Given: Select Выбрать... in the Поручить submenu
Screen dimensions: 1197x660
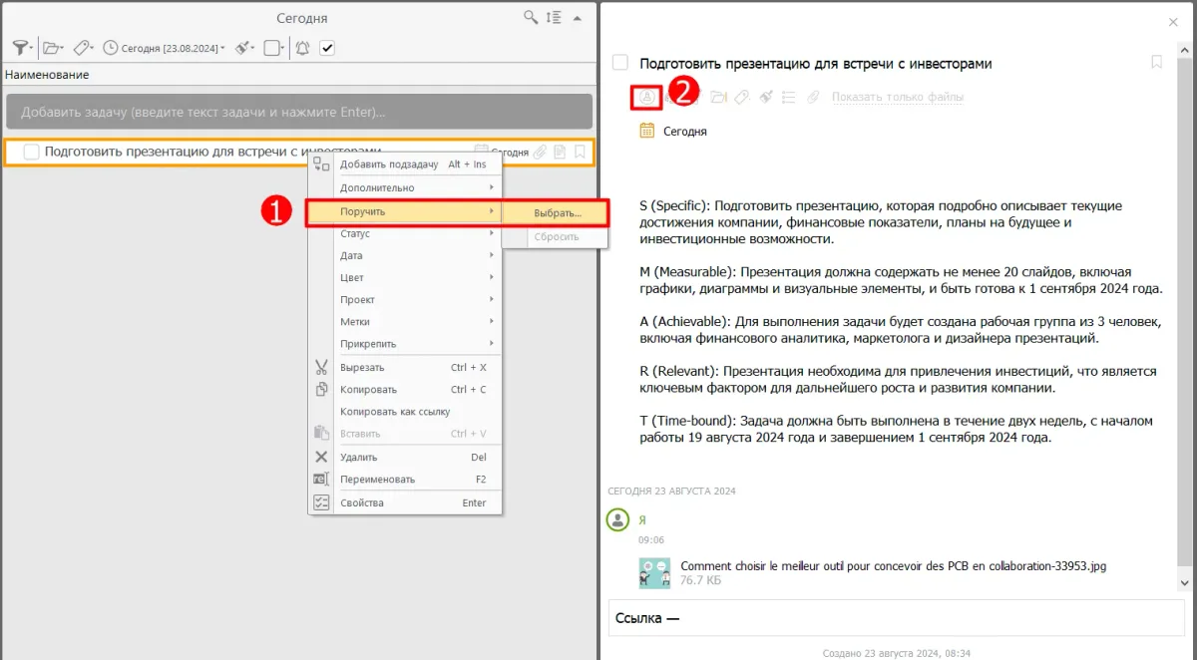Looking at the screenshot, I should click(x=557, y=213).
